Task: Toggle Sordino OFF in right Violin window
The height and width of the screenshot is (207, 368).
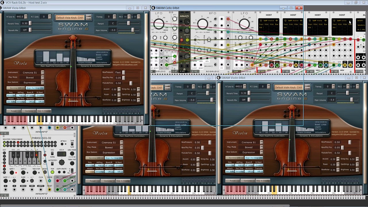Action: [x=234, y=158]
